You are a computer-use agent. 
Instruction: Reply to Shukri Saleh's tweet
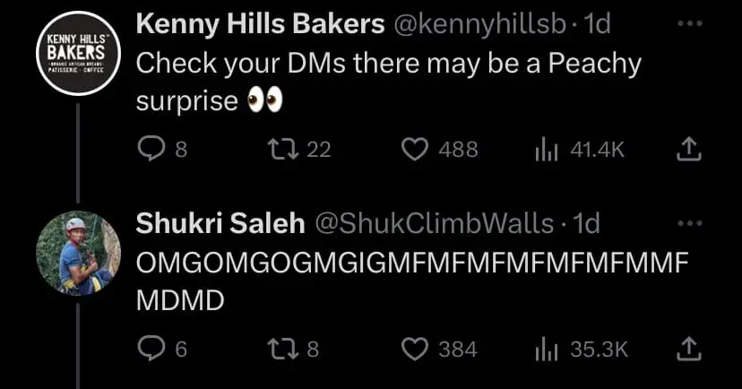(149, 349)
